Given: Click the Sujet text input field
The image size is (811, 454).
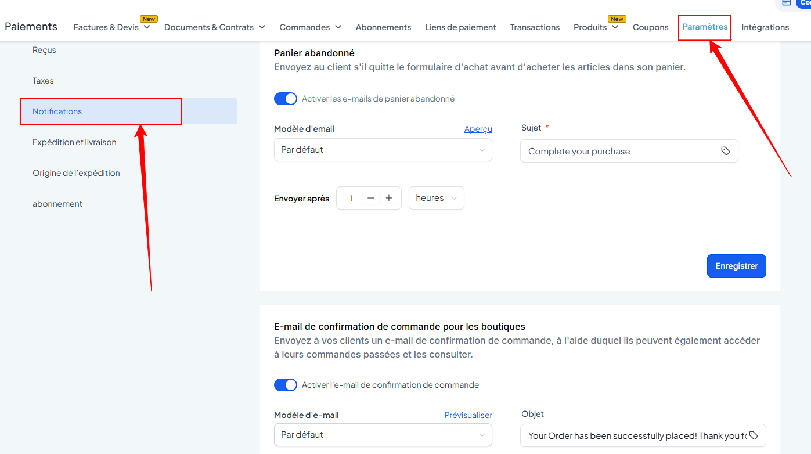Looking at the screenshot, I should [x=621, y=151].
